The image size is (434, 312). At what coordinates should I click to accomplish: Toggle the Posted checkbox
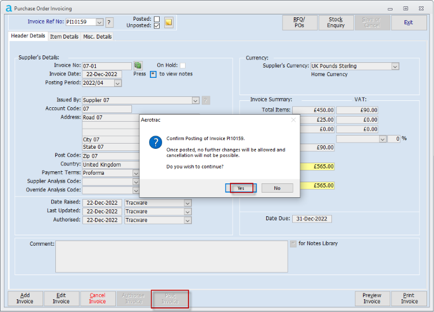click(x=157, y=19)
